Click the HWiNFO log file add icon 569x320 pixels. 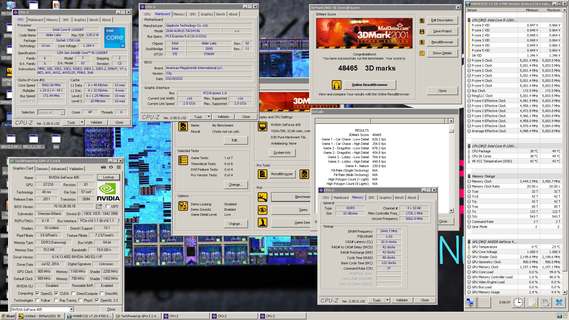tap(532, 303)
